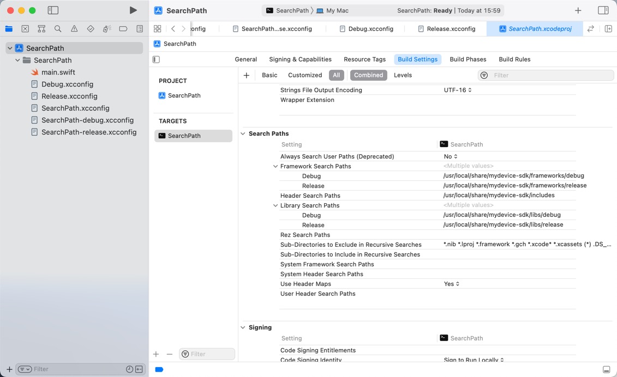The width and height of the screenshot is (617, 377).
Task: Select SearchPath under PROJECT
Action: pos(179,95)
